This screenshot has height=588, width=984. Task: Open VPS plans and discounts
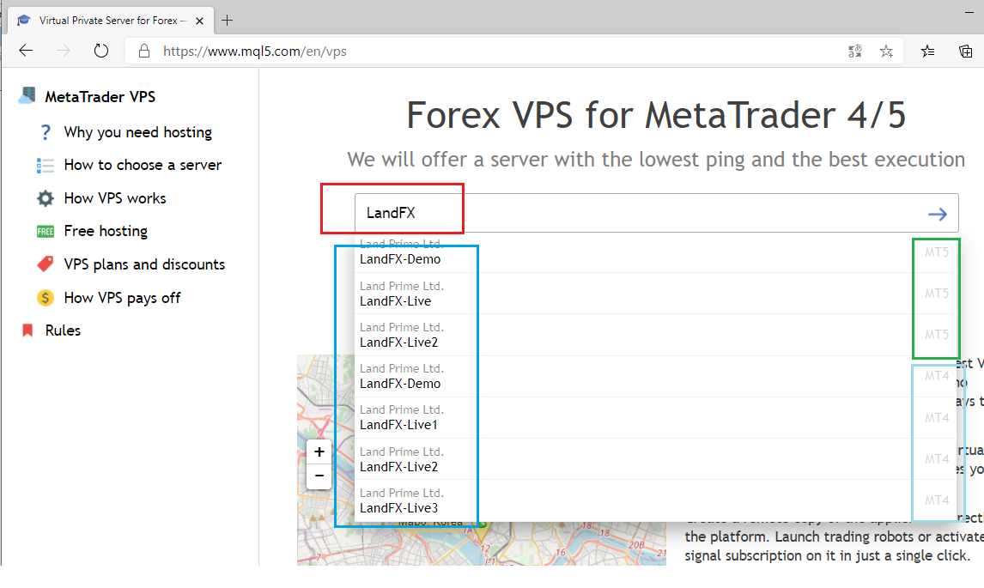coord(144,264)
